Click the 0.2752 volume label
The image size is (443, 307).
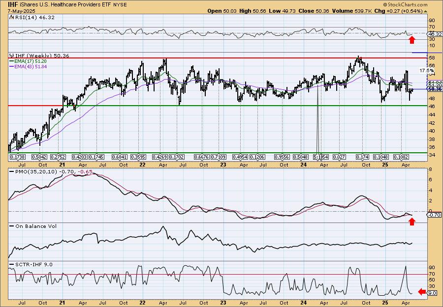pyautogui.click(x=58, y=157)
